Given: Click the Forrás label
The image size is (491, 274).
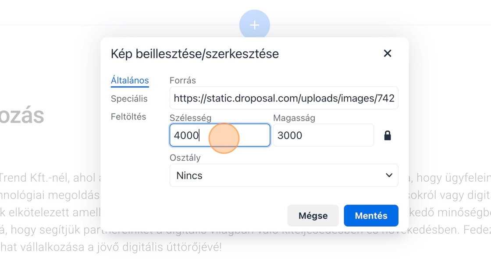Looking at the screenshot, I should pos(182,81).
